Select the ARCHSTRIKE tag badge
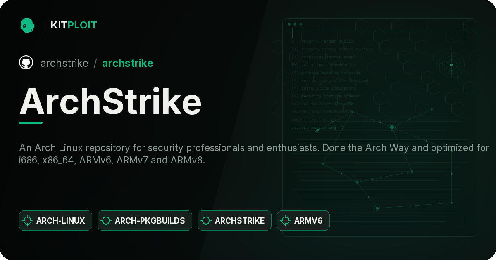This screenshot has width=496, height=260. coord(234,221)
